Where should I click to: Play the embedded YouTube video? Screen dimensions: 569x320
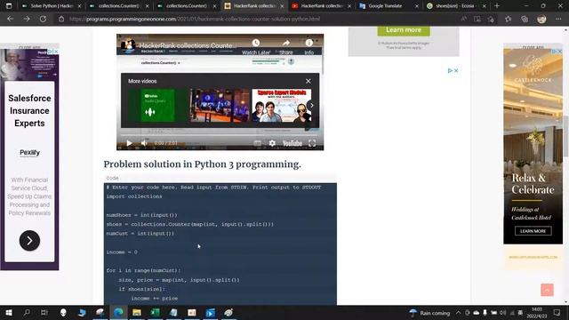coord(129,143)
